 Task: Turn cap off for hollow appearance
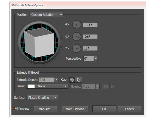(78, 80)
